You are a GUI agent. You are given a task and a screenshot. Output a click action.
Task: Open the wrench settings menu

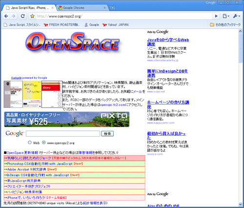(x=237, y=16)
